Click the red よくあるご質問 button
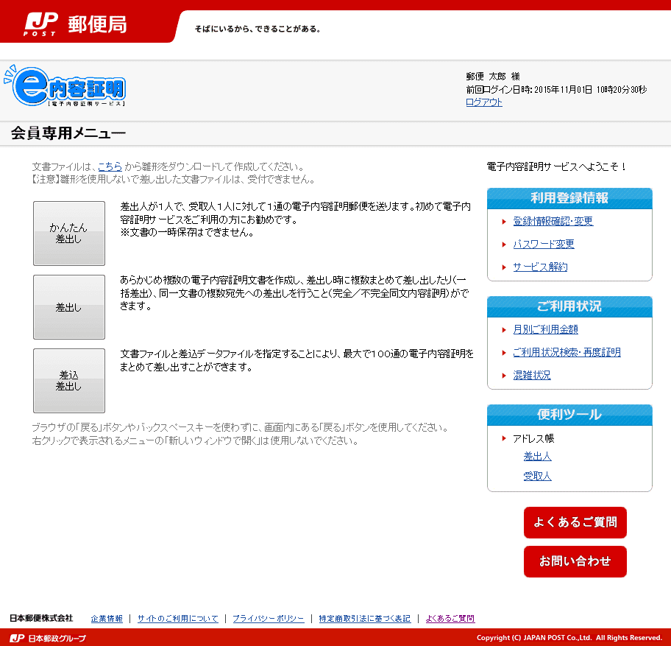This screenshot has width=671, height=646. coord(575,522)
